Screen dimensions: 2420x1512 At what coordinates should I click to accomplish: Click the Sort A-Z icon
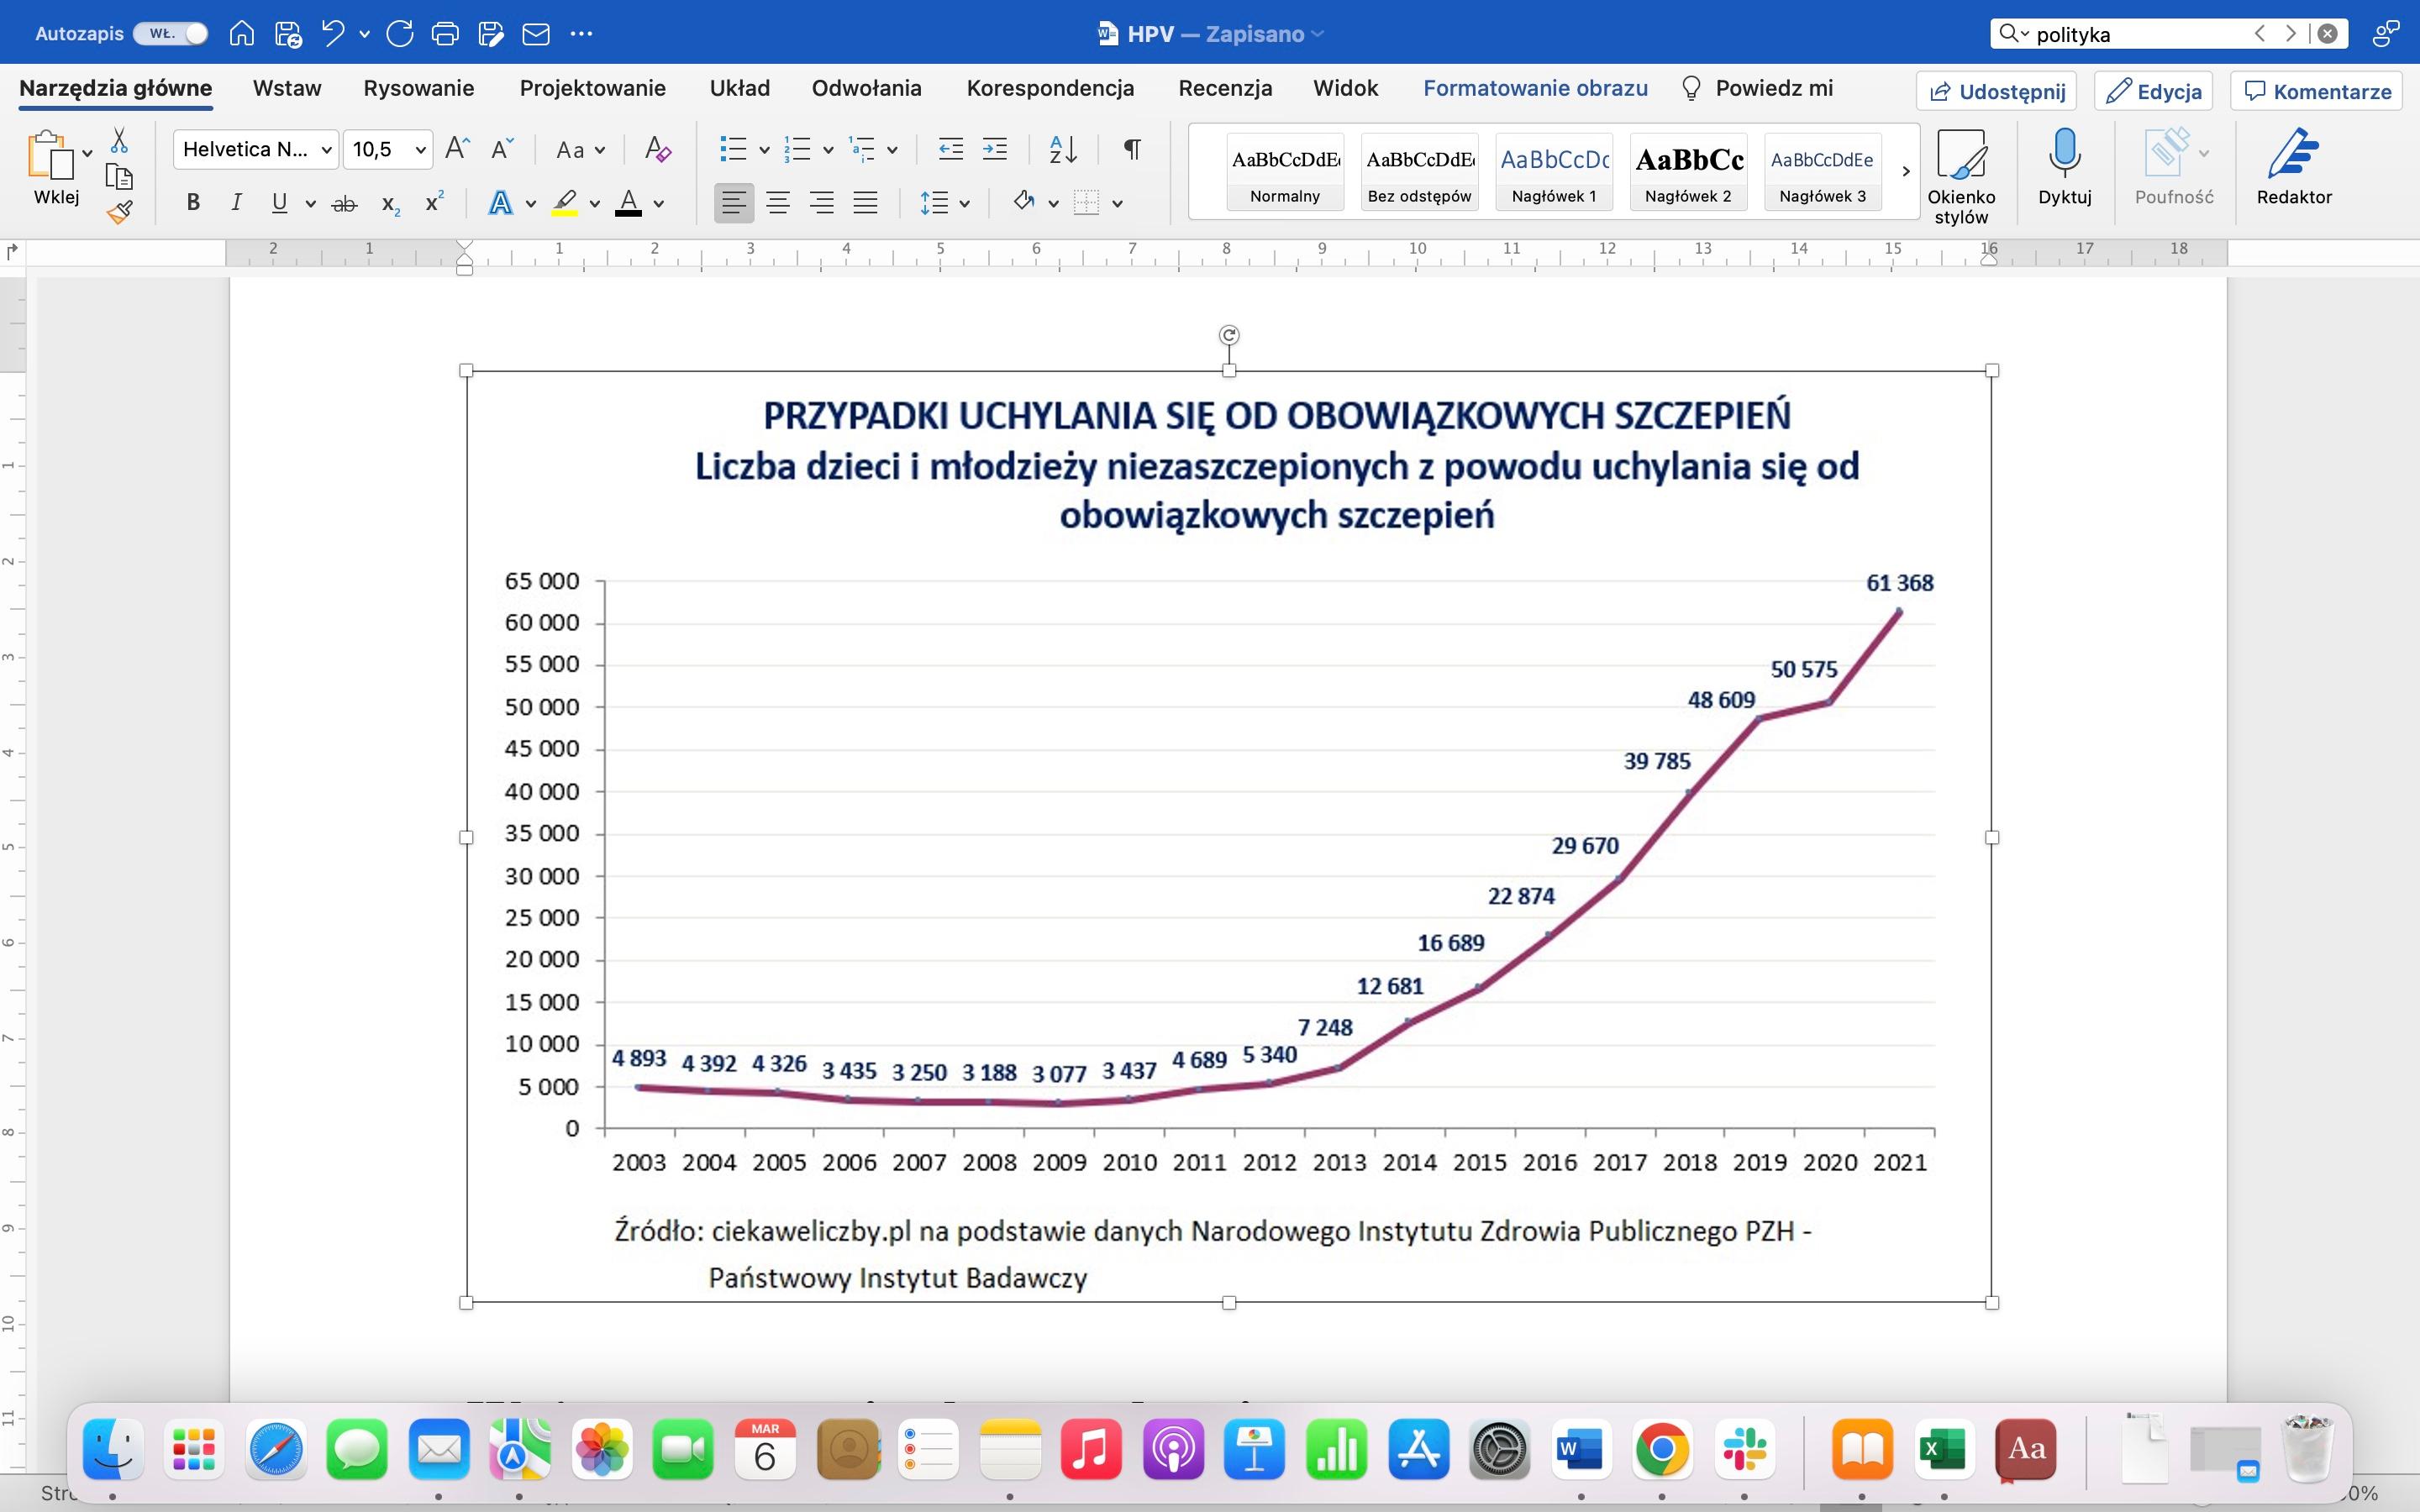(x=1063, y=150)
